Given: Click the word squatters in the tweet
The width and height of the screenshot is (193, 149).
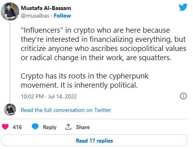Looking at the screenshot, I should (x=155, y=58).
